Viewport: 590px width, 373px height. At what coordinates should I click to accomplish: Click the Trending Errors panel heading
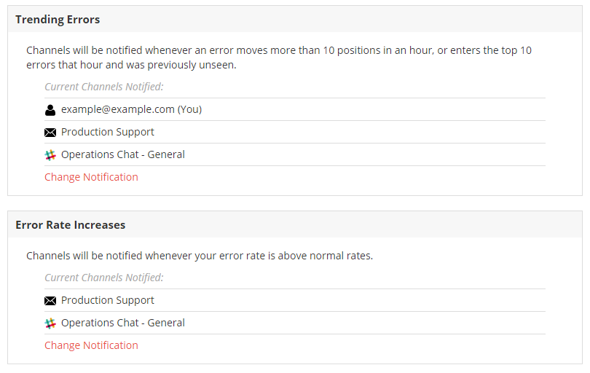click(x=58, y=20)
